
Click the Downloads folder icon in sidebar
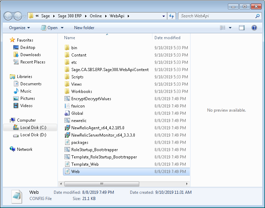[16, 55]
